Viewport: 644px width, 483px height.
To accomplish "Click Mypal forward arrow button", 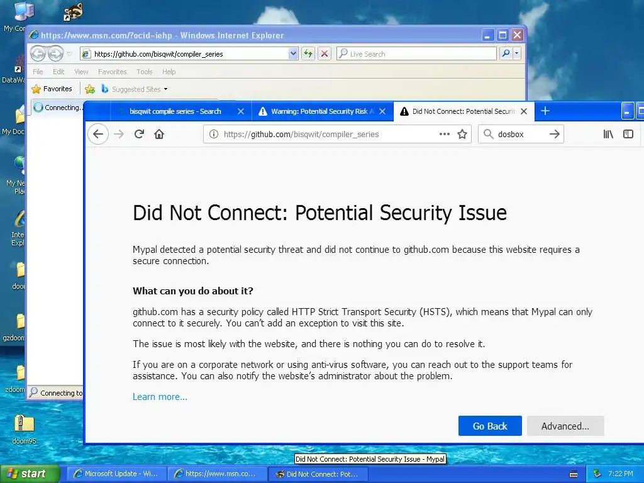I will click(x=119, y=134).
